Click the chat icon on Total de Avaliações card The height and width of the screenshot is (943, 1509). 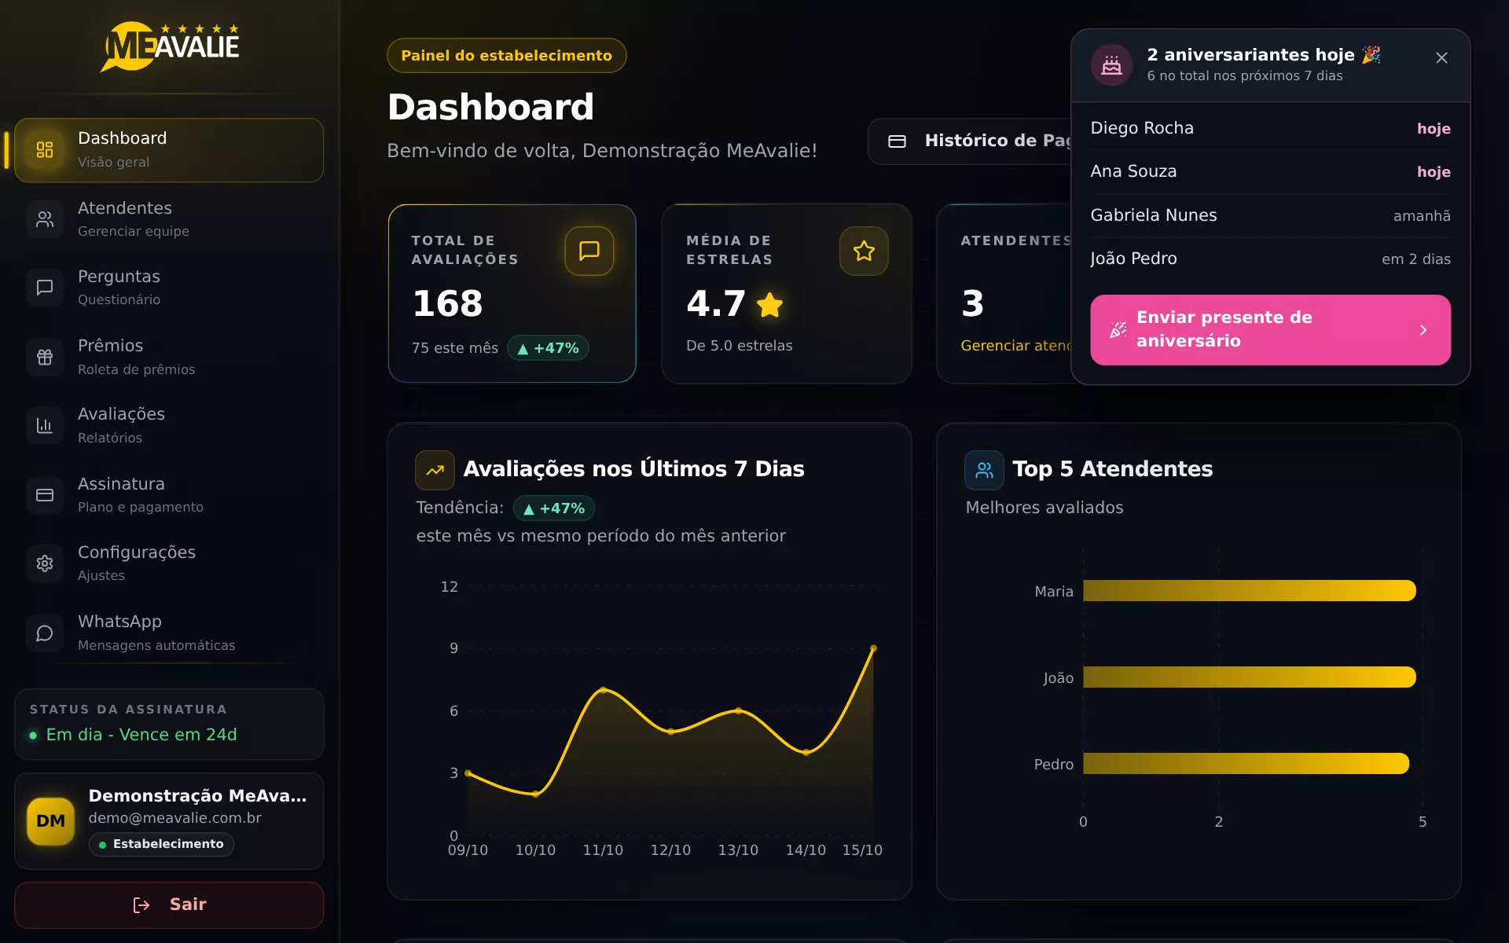pos(589,251)
